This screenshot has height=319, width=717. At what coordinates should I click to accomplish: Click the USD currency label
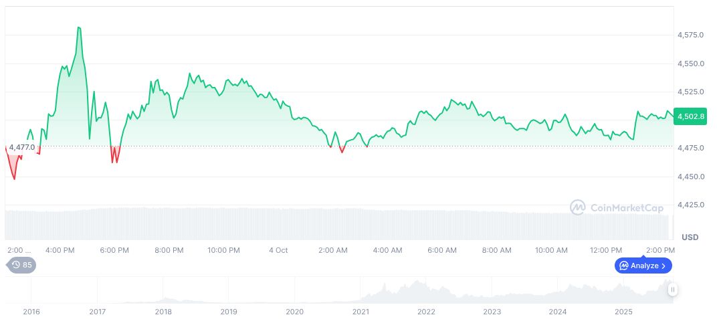(x=690, y=237)
